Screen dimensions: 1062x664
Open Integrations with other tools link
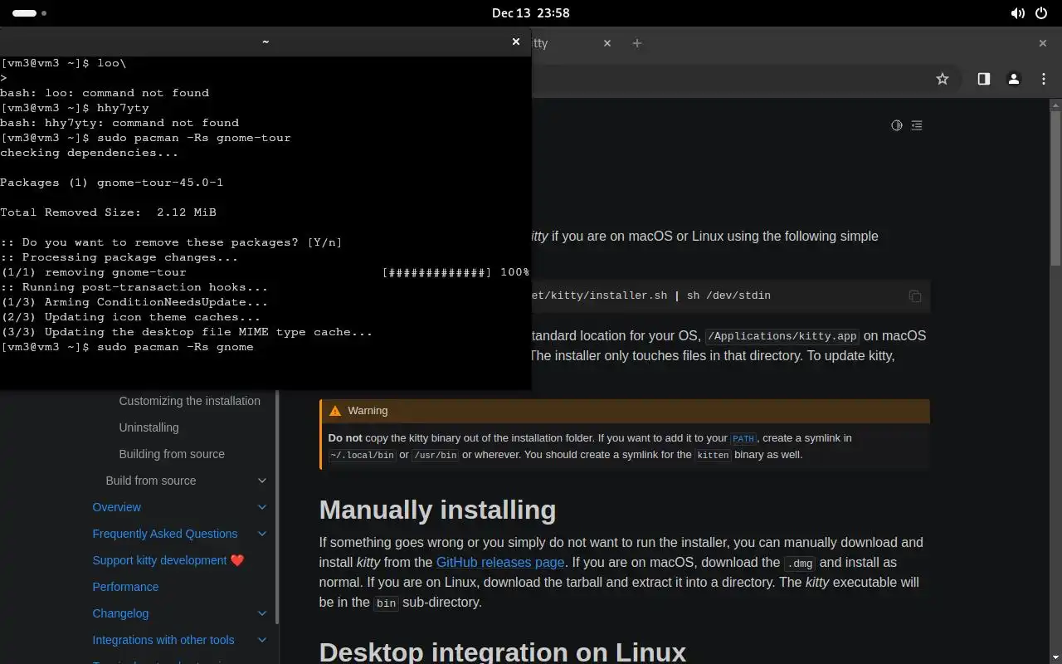point(163,640)
